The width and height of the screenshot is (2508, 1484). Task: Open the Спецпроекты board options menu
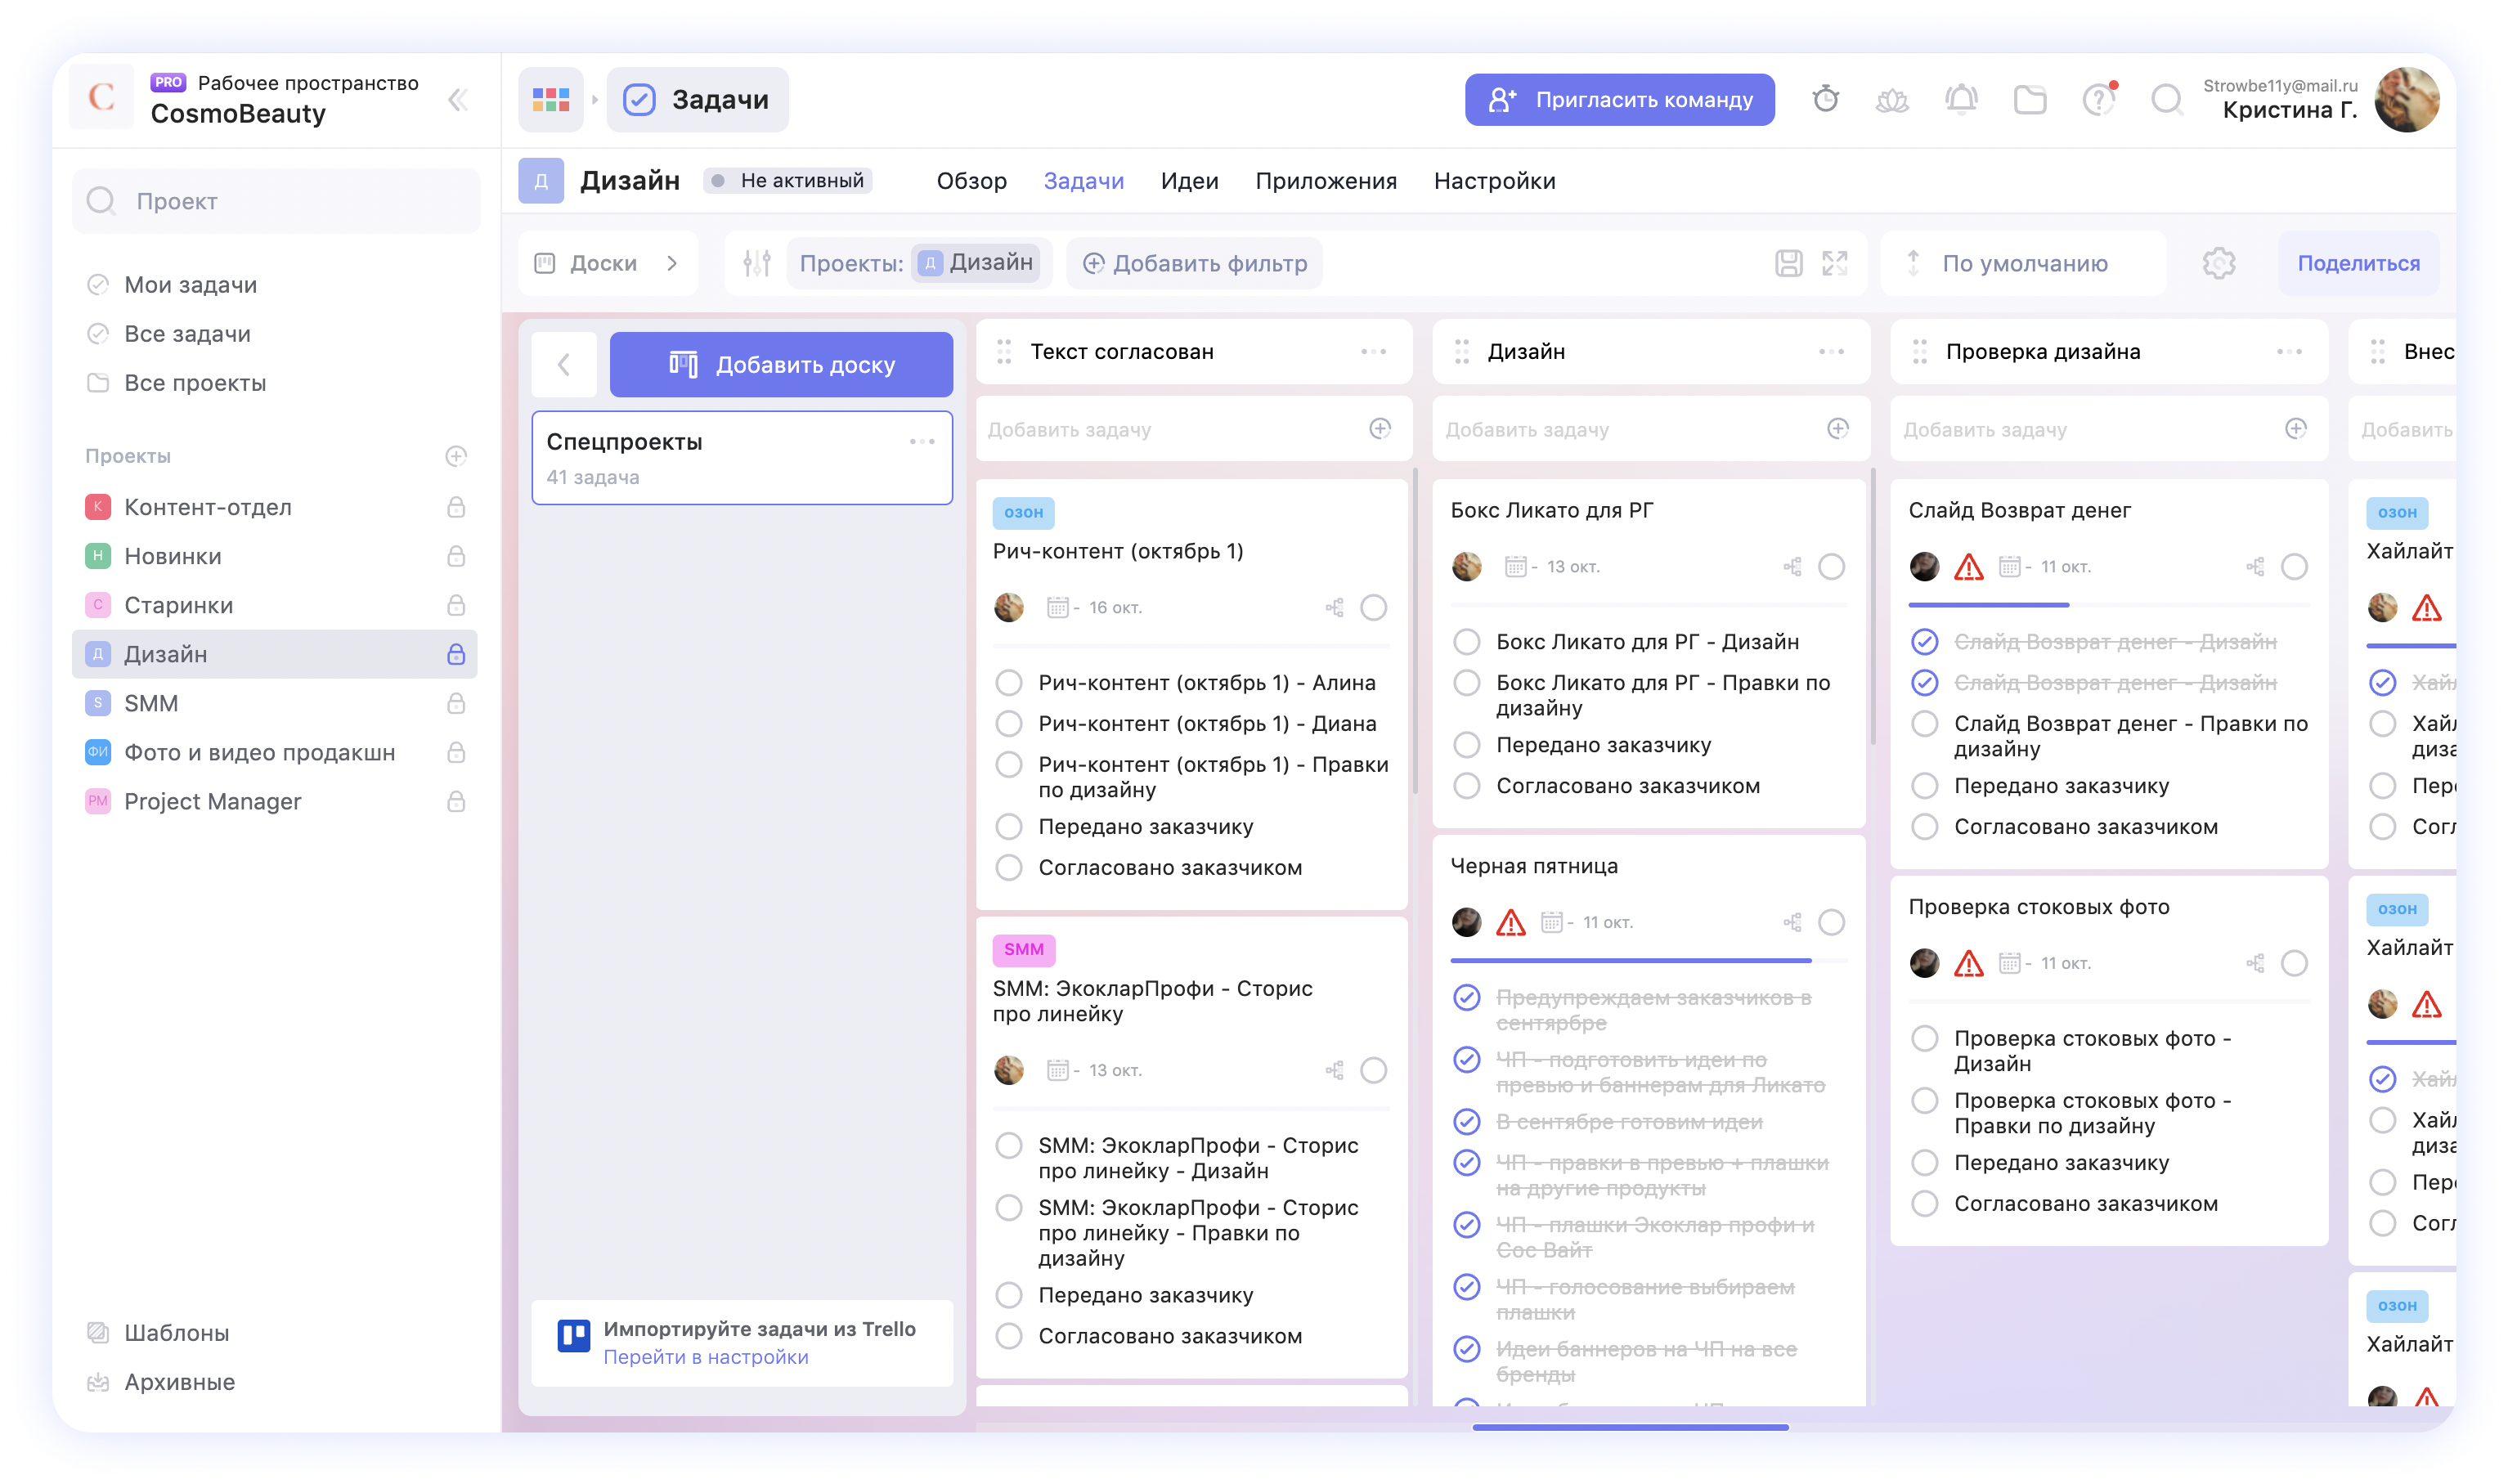[922, 441]
